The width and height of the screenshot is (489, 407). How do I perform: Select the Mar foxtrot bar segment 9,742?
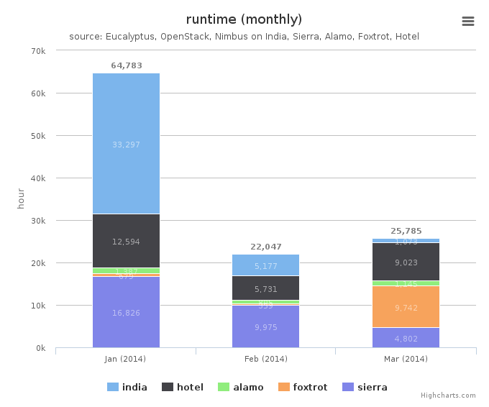coord(406,306)
